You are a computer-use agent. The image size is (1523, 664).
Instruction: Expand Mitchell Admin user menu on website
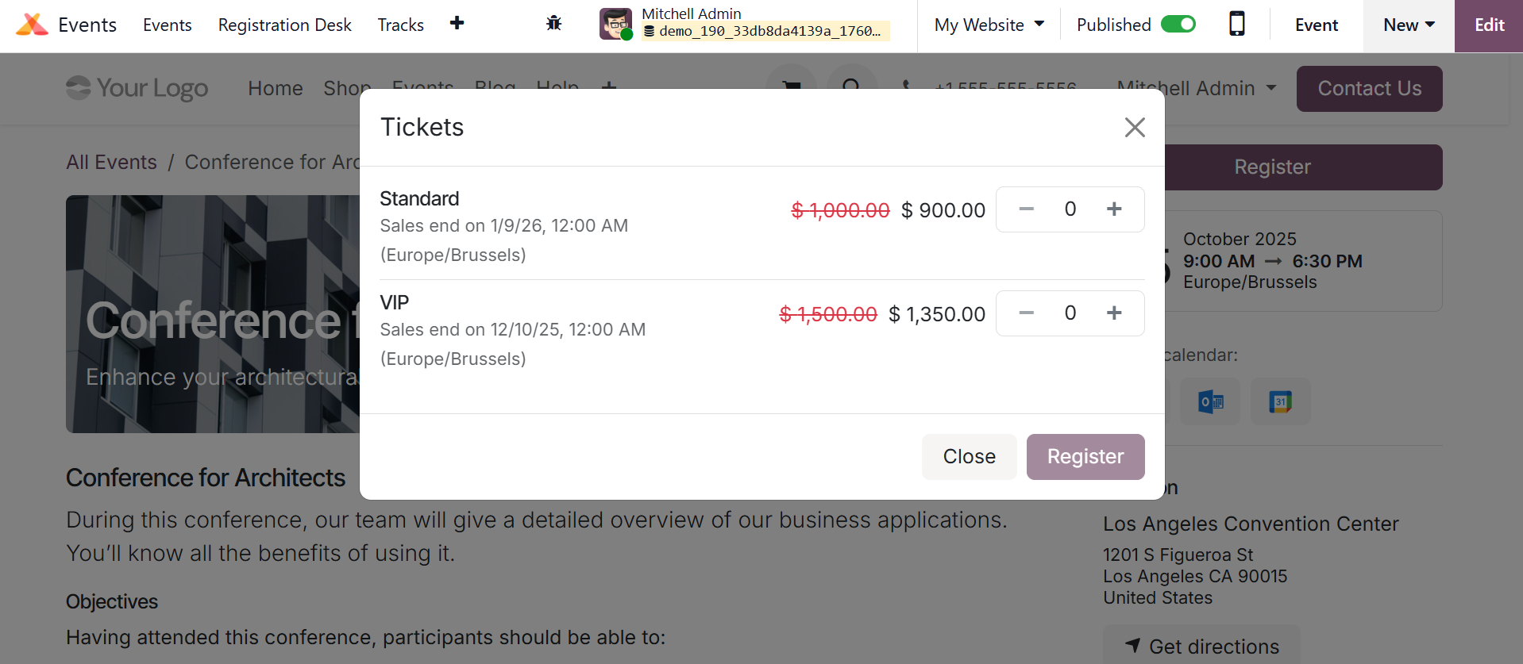(1197, 88)
